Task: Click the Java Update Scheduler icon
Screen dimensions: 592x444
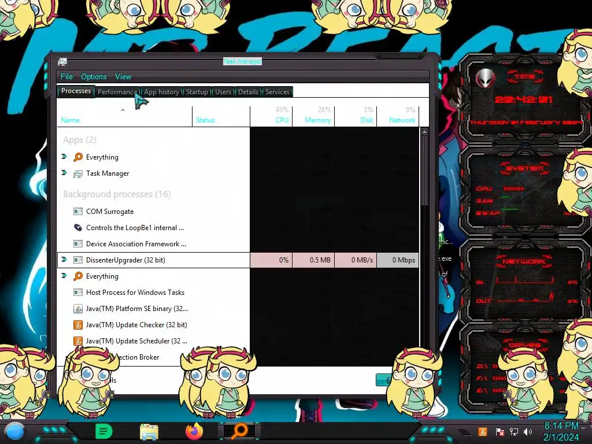Action: (x=78, y=341)
